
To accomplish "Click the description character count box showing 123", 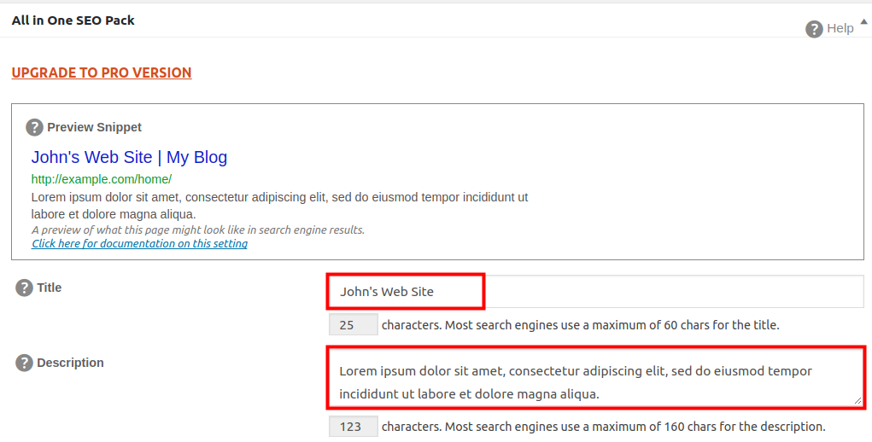I will (353, 427).
